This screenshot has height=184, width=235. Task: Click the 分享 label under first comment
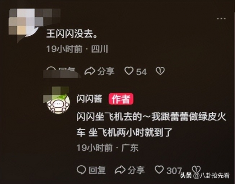point(106,71)
